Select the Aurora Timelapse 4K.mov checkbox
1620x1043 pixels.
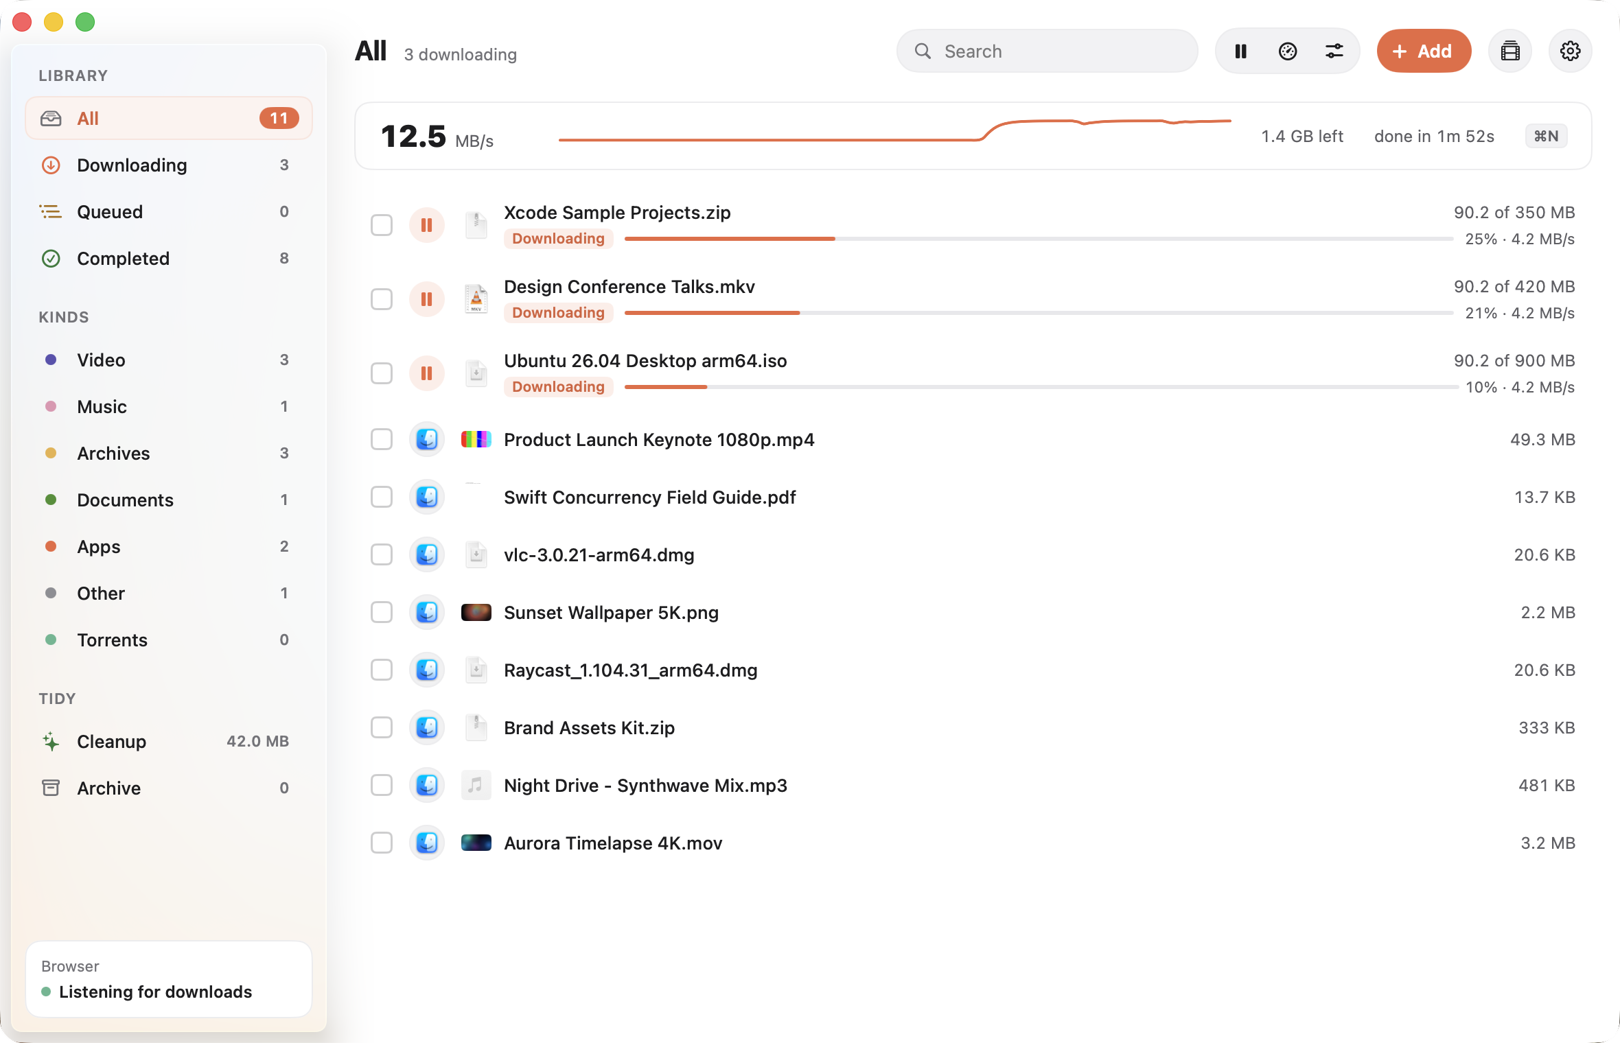(x=382, y=843)
